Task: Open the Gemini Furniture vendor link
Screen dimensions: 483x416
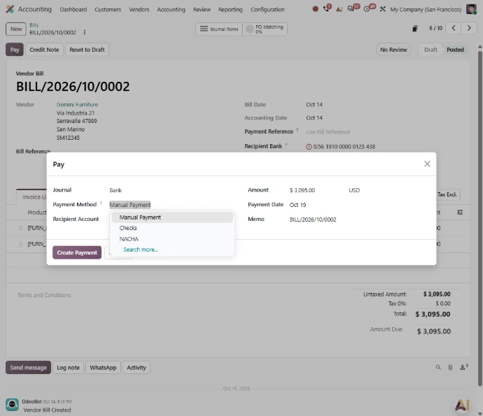Action: tap(77, 105)
